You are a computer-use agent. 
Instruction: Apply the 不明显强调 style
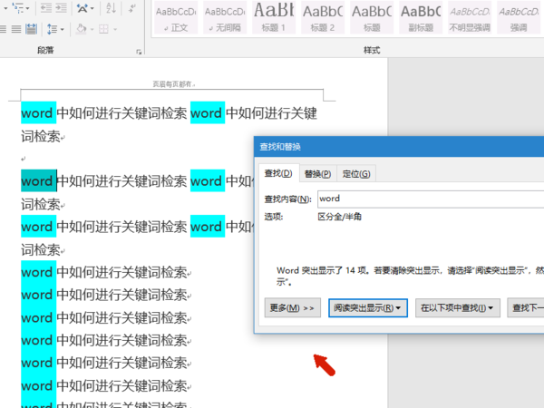[x=470, y=18]
